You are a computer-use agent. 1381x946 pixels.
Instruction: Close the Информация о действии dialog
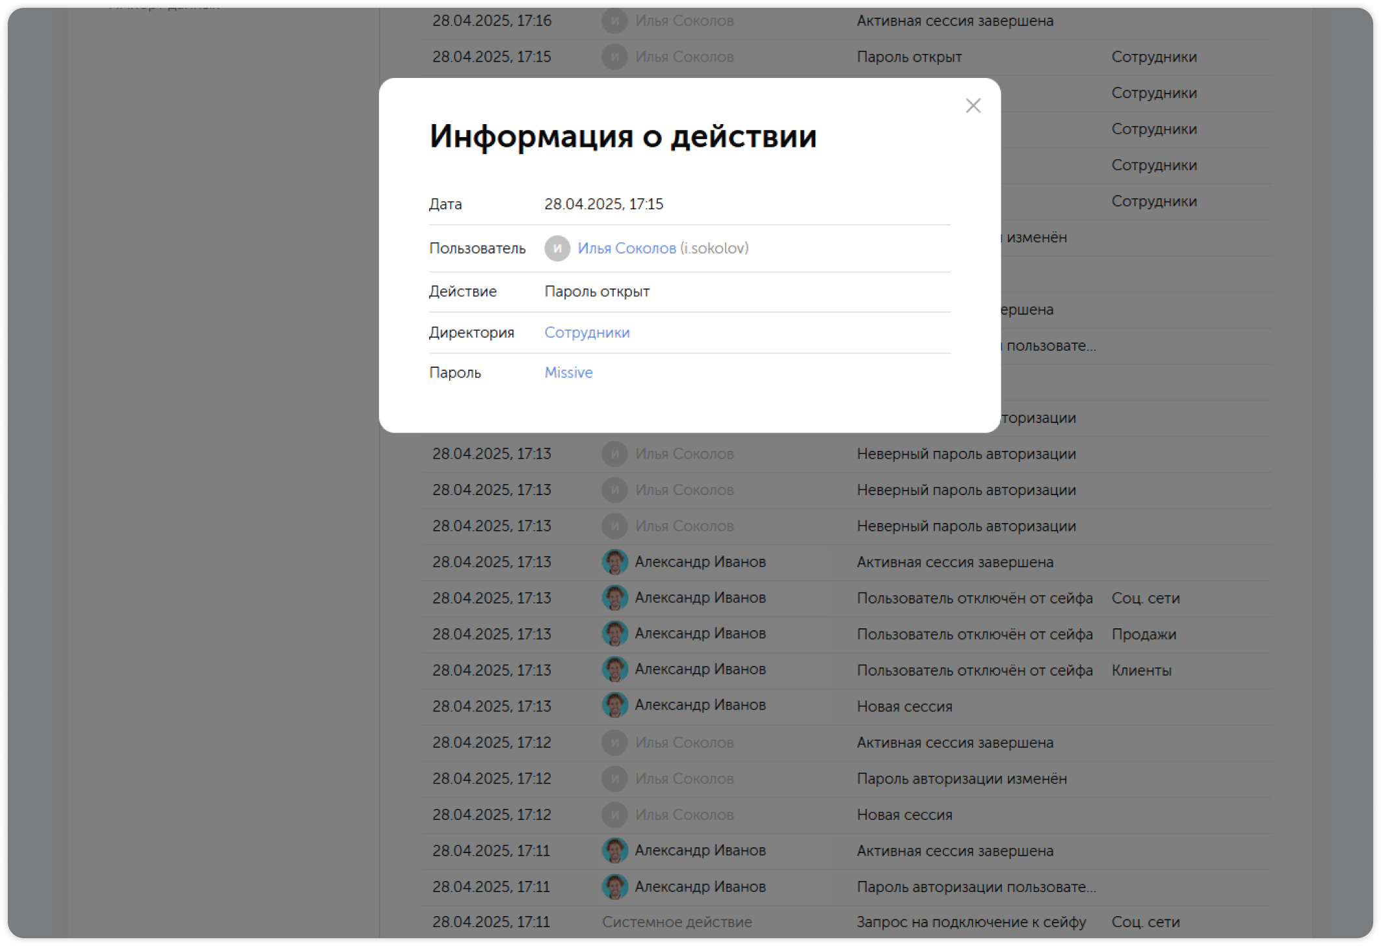click(972, 105)
